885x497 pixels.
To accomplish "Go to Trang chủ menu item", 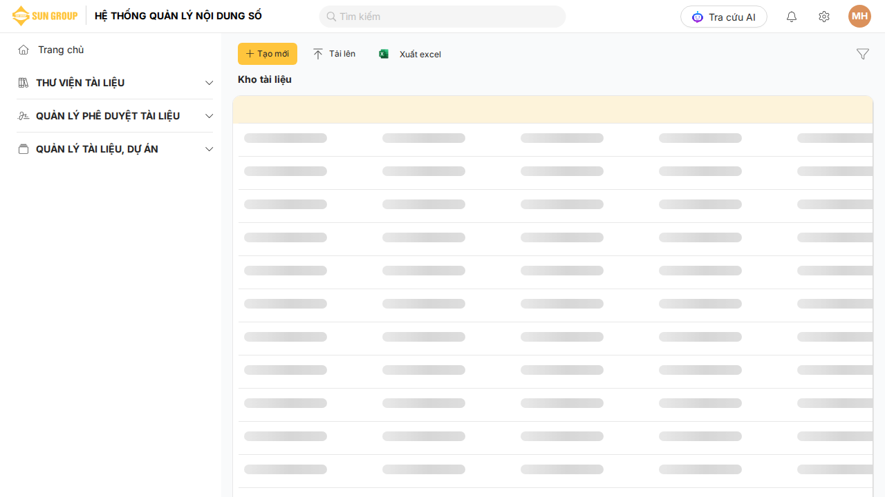I will 61,50.
